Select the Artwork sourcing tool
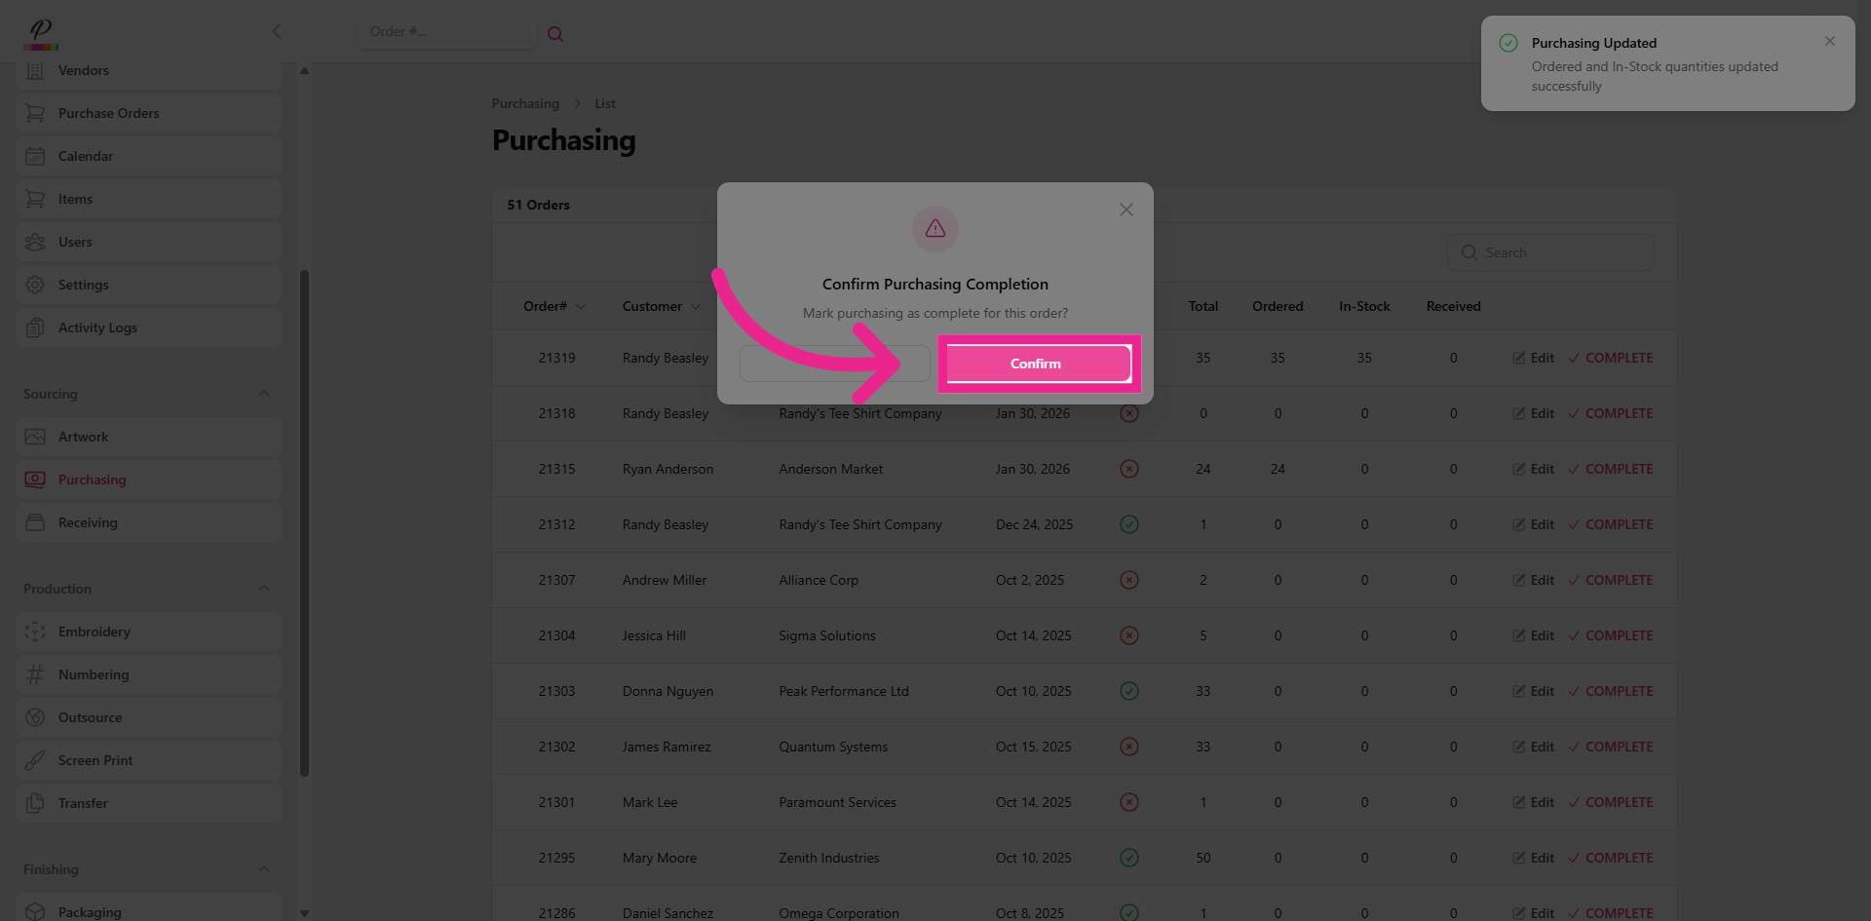 click(83, 437)
